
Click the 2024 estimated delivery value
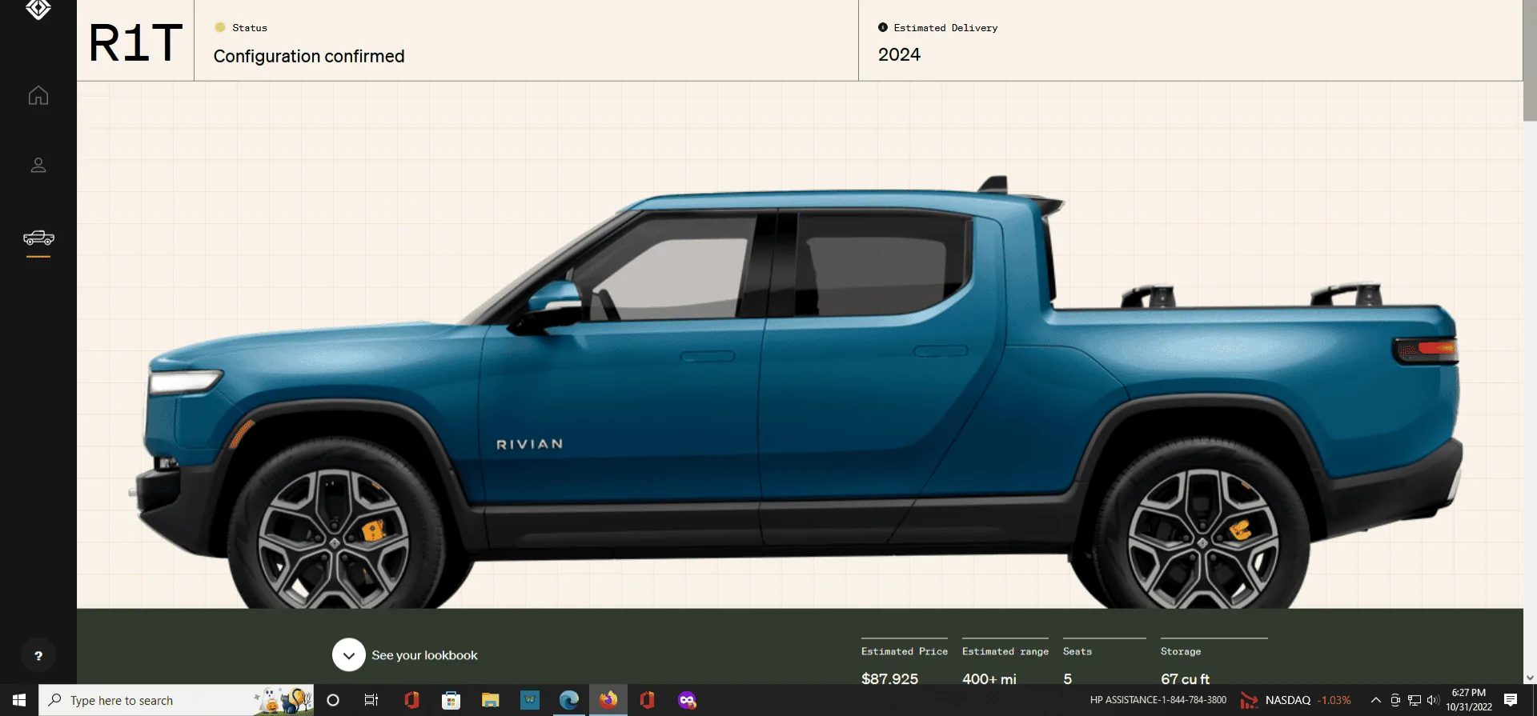pos(899,54)
